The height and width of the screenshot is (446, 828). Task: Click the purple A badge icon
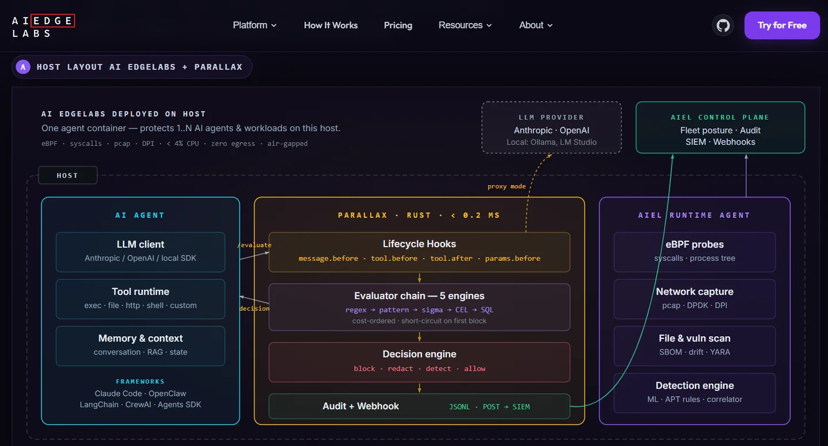[x=23, y=67]
